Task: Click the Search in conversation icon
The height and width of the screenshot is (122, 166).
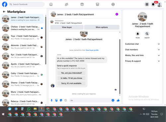Action: point(147,34)
